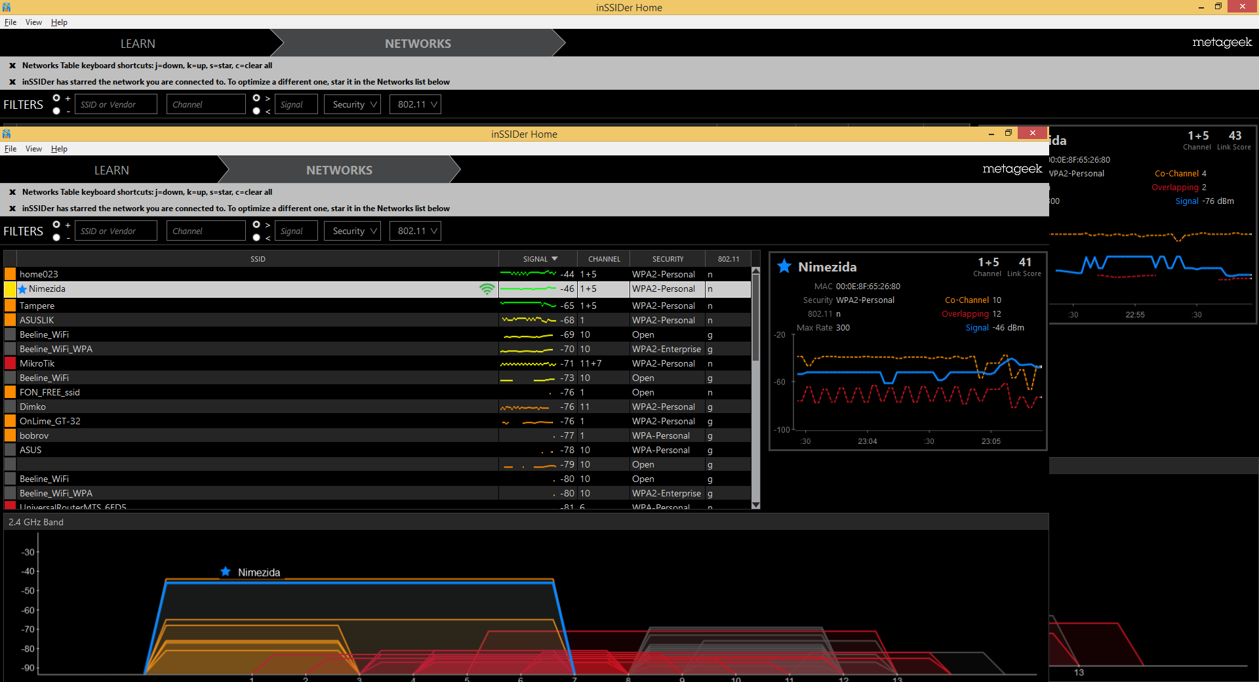1259x682 pixels.
Task: Click the inSSIDer app icon in front title bar
Action: (x=7, y=134)
